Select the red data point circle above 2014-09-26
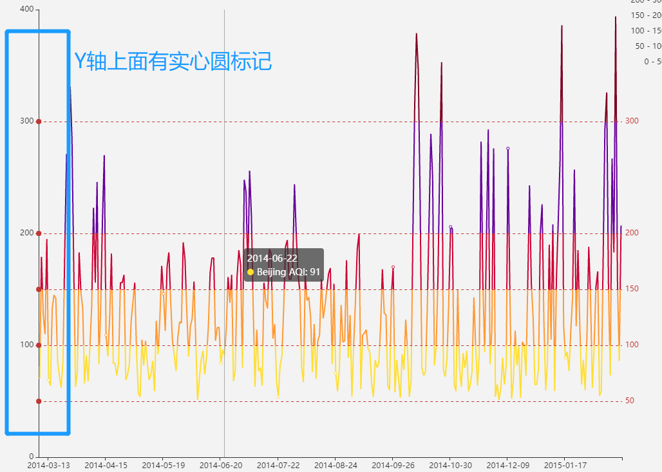 393,267
